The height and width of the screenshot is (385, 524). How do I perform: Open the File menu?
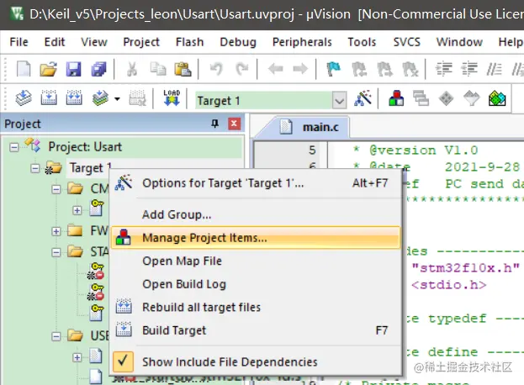point(19,42)
